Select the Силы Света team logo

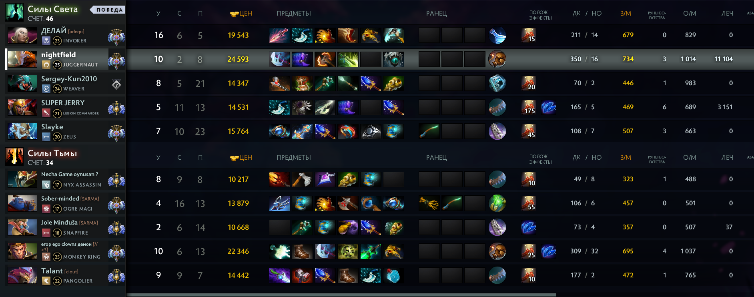point(14,12)
